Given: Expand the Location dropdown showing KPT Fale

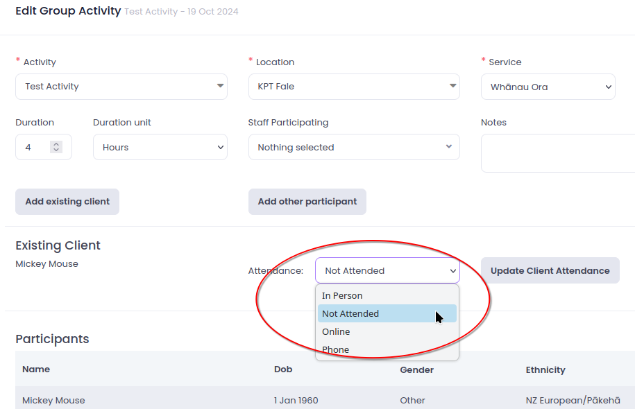Looking at the screenshot, I should pos(353,87).
